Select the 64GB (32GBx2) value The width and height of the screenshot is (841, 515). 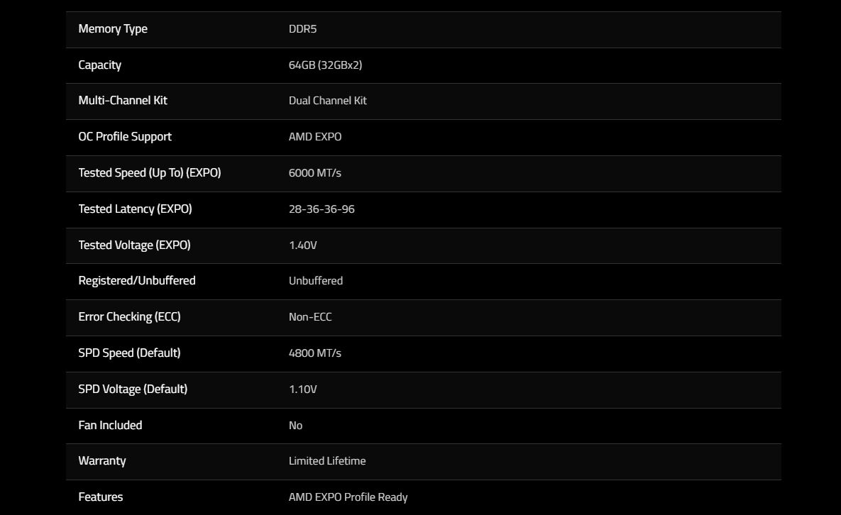click(x=325, y=65)
